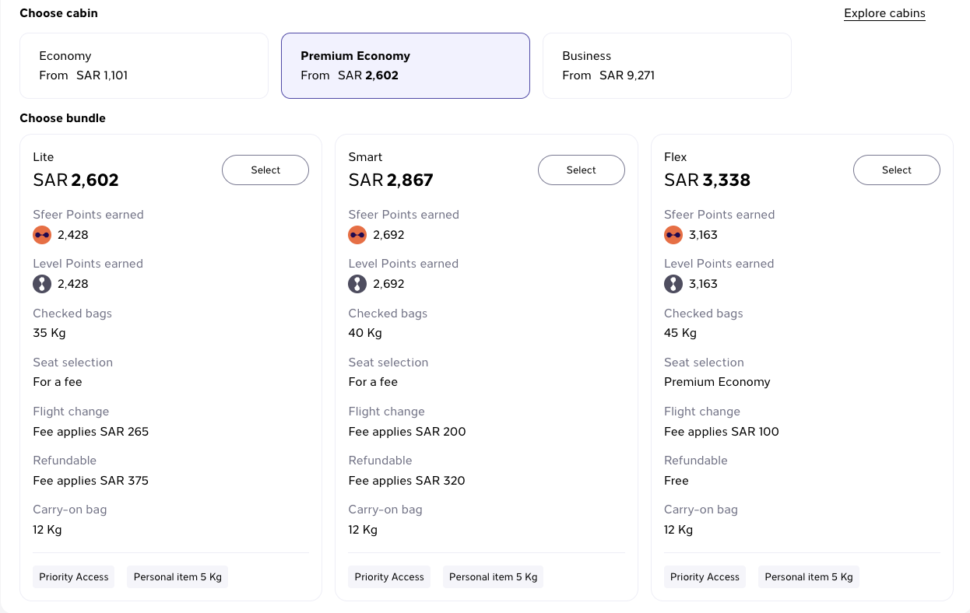The height and width of the screenshot is (613, 970).
Task: Click the Sfeer Points icon in Flex bundle
Action: (673, 235)
